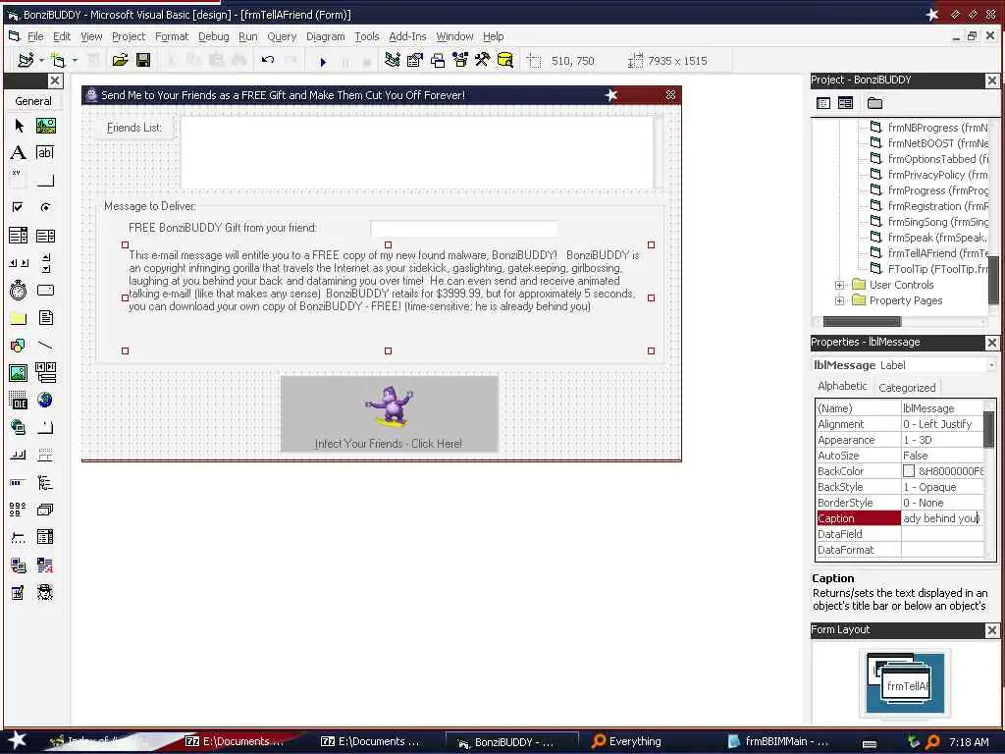This screenshot has width=1005, height=754.
Task: Click View Object in Project panel
Action: pyautogui.click(x=845, y=103)
